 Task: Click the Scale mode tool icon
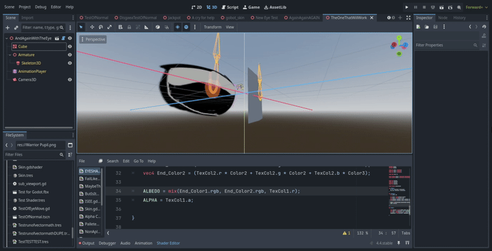click(109, 27)
